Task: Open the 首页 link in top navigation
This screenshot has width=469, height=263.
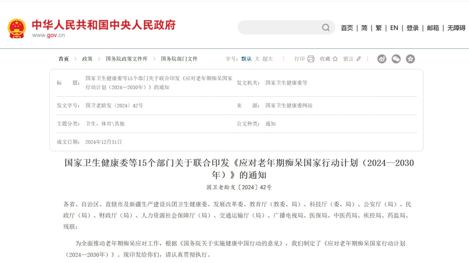Action: 347,28
